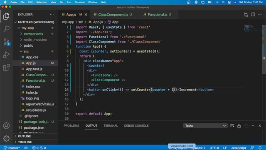Open the Explorer view in activity bar
Image resolution: width=266 pixels, height=150 pixels.
(x=6, y=16)
